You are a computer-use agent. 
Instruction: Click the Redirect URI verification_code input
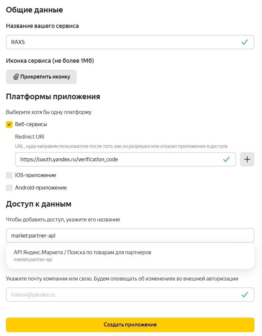point(118,159)
